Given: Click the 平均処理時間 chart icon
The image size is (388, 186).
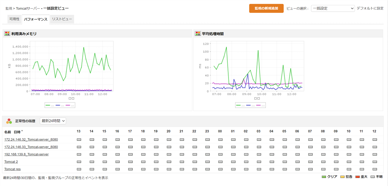Looking at the screenshot, I should tap(198, 34).
